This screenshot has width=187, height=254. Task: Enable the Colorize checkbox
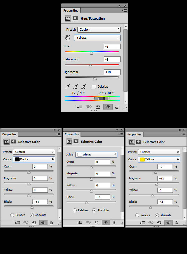(x=94, y=87)
